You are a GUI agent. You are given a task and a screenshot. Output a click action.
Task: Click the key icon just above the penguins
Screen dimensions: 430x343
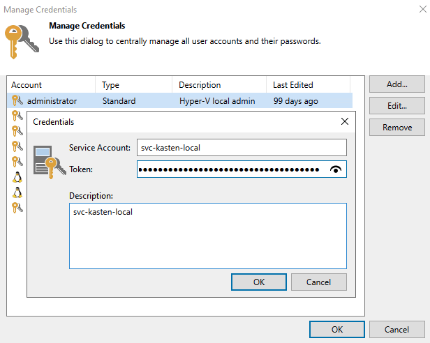coord(17,162)
